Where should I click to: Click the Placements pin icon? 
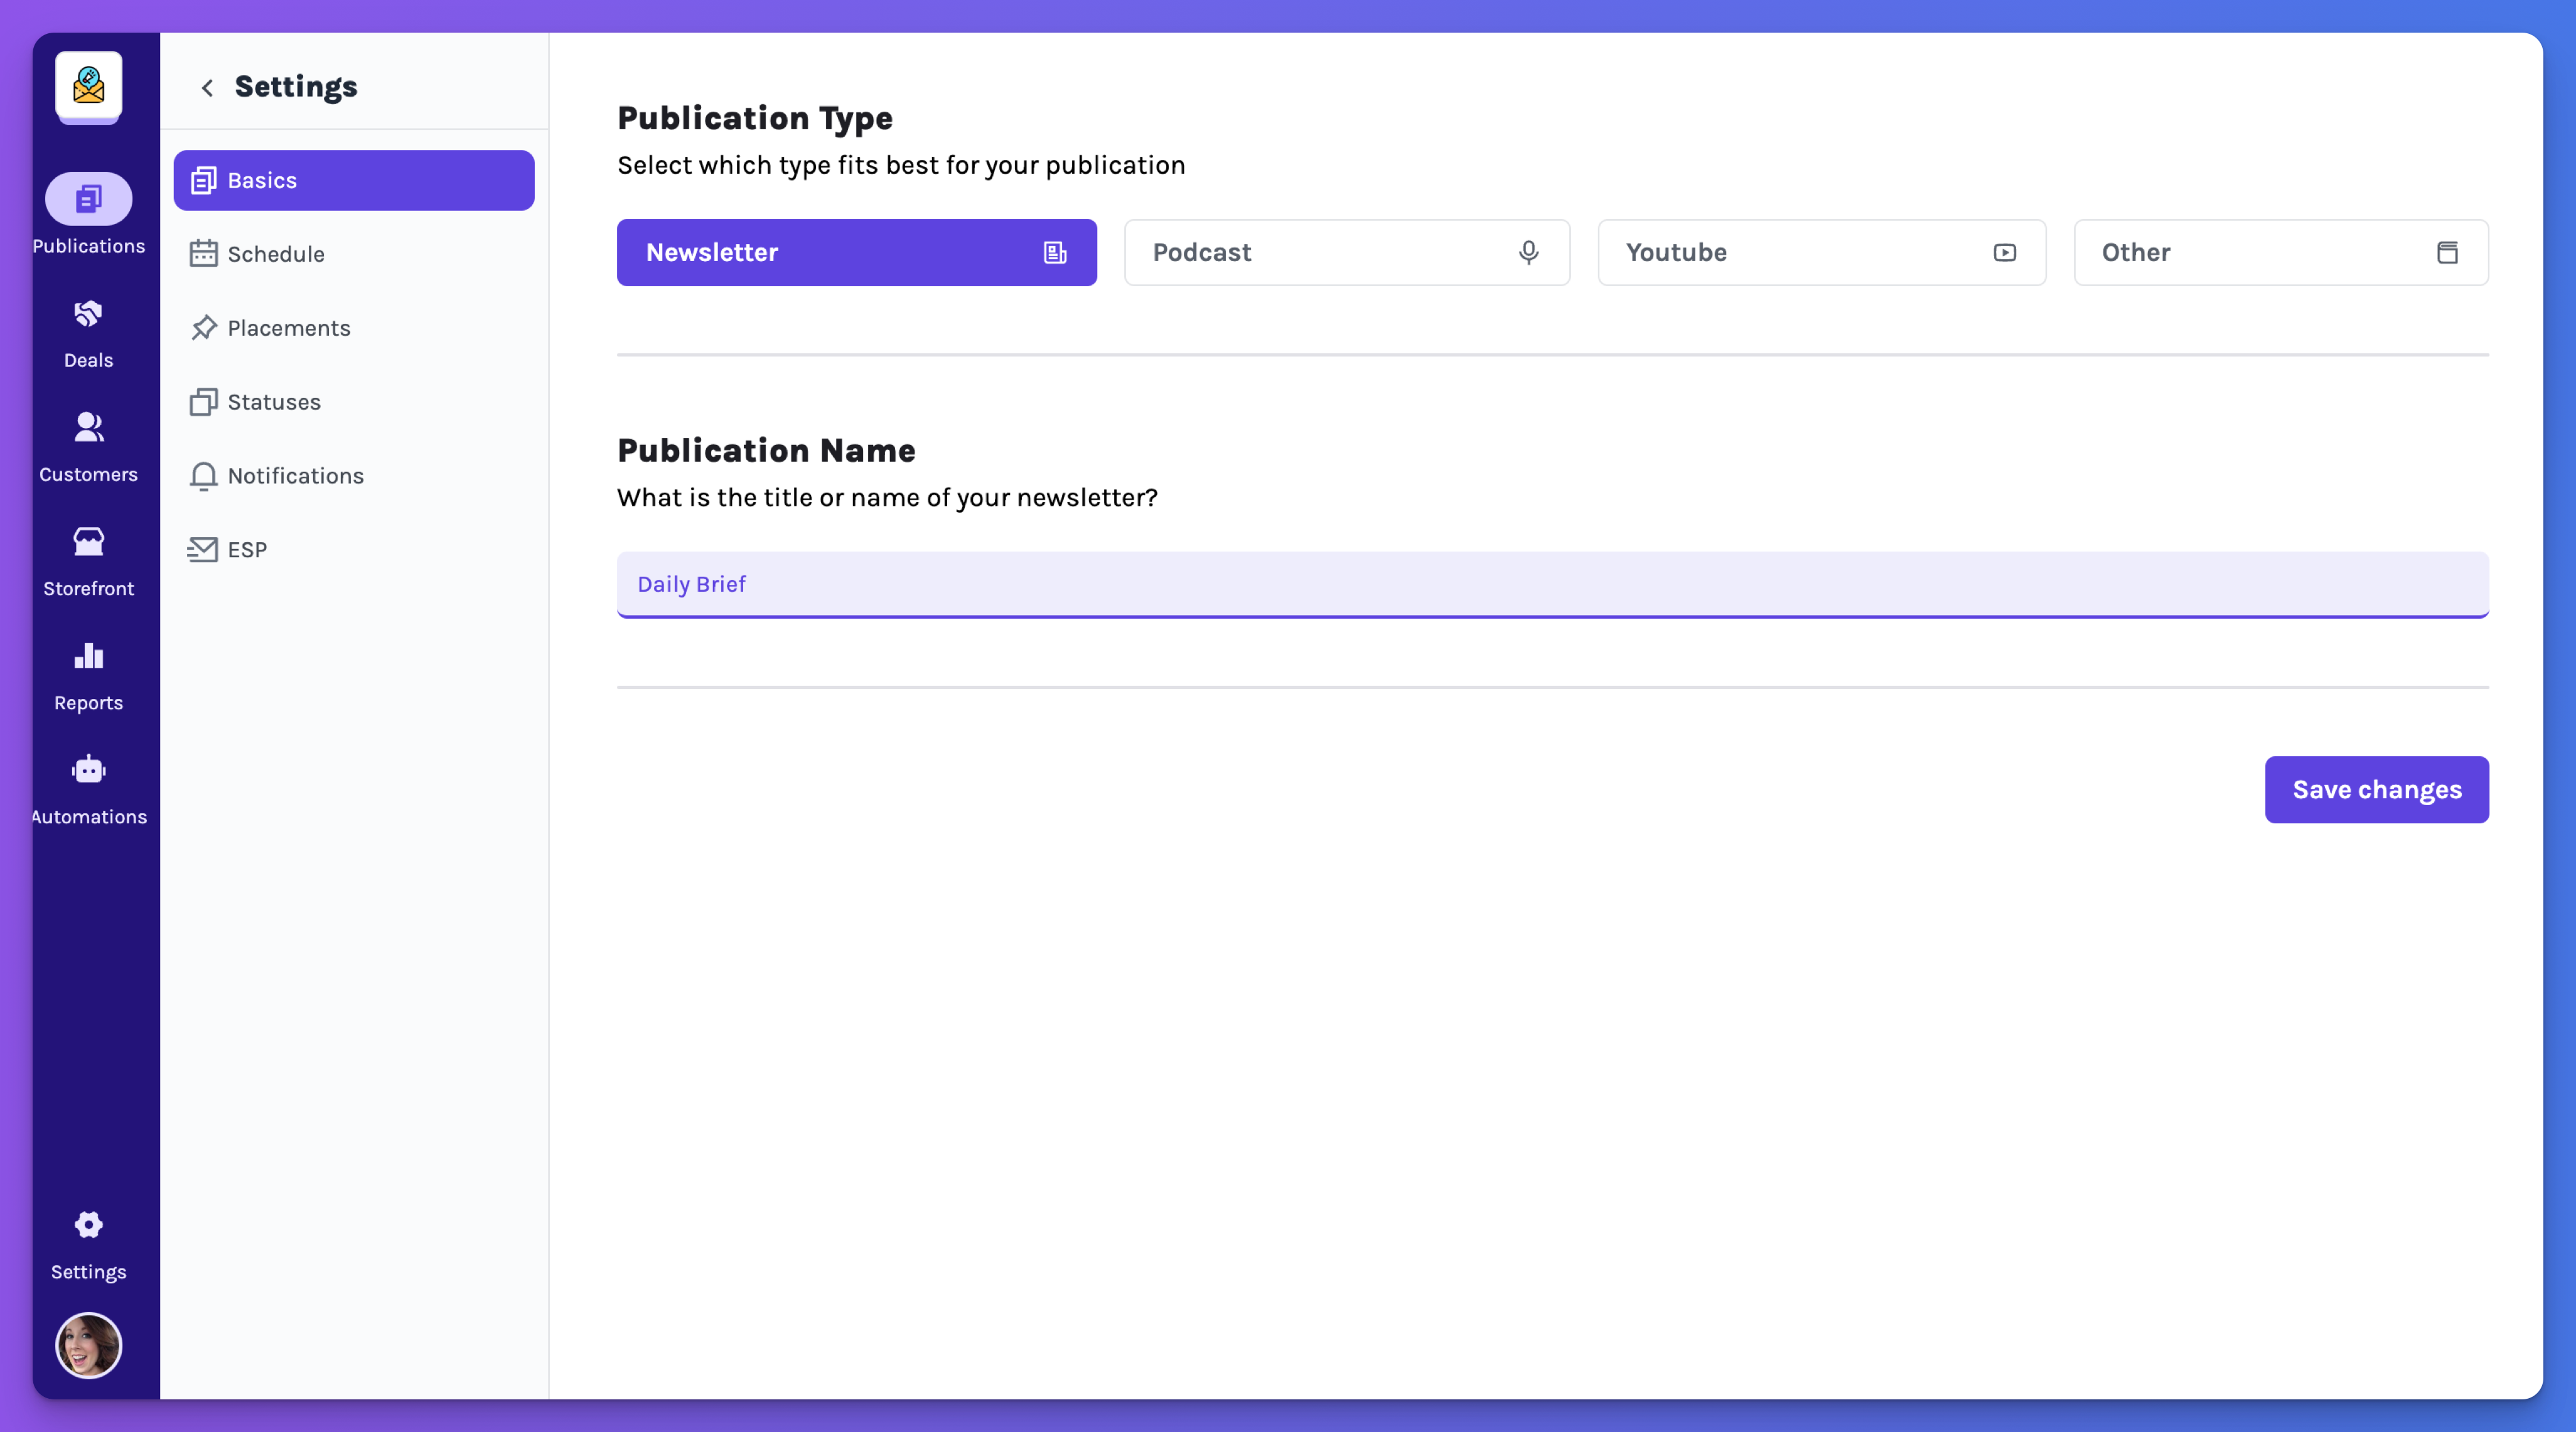[203, 328]
